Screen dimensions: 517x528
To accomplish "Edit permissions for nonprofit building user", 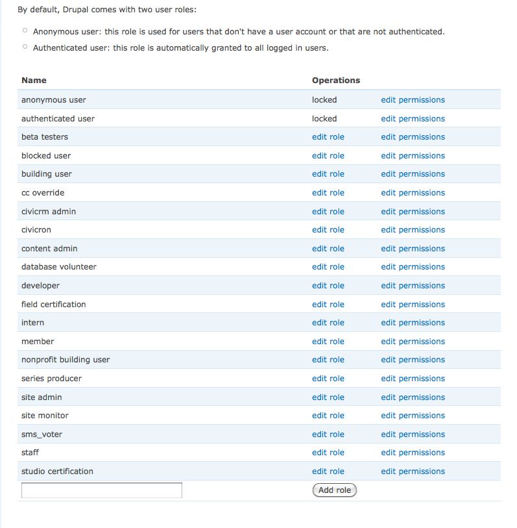I will (413, 360).
